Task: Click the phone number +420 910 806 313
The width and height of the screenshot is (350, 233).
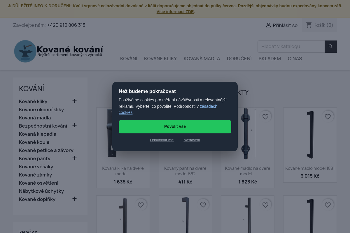Action: point(66,25)
